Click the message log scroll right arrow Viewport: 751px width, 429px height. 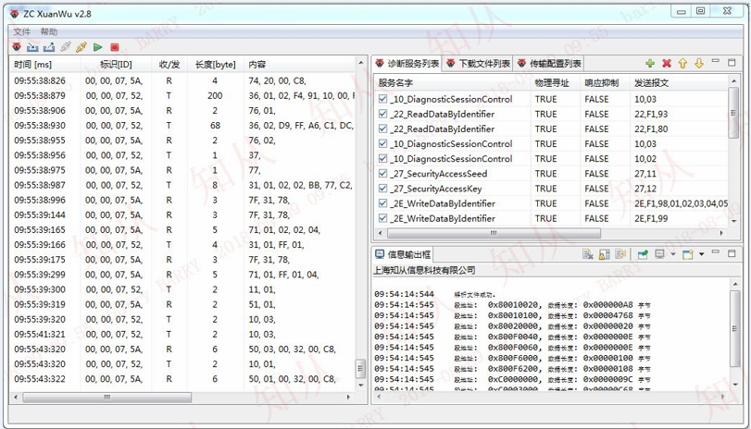pyautogui.click(x=349, y=397)
